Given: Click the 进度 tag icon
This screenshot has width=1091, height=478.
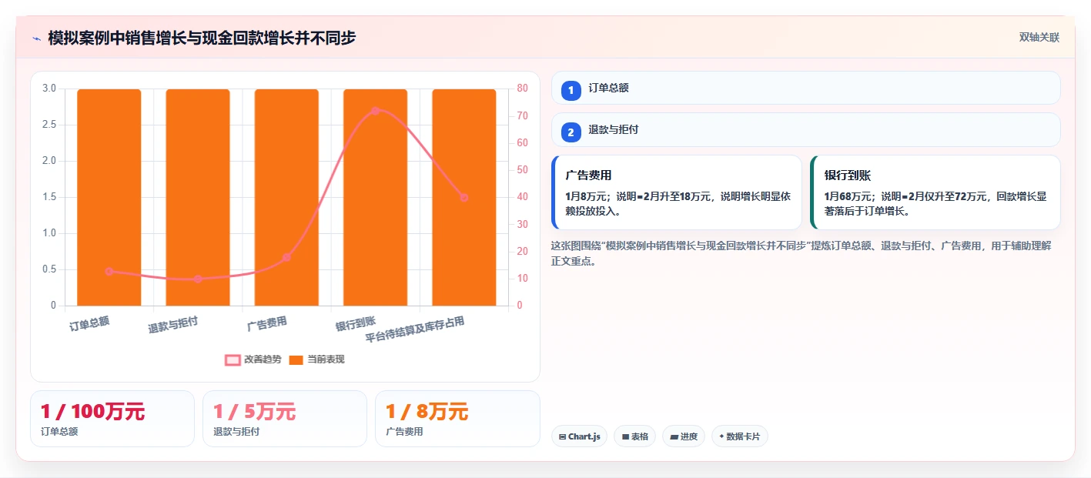Looking at the screenshot, I should (x=674, y=436).
